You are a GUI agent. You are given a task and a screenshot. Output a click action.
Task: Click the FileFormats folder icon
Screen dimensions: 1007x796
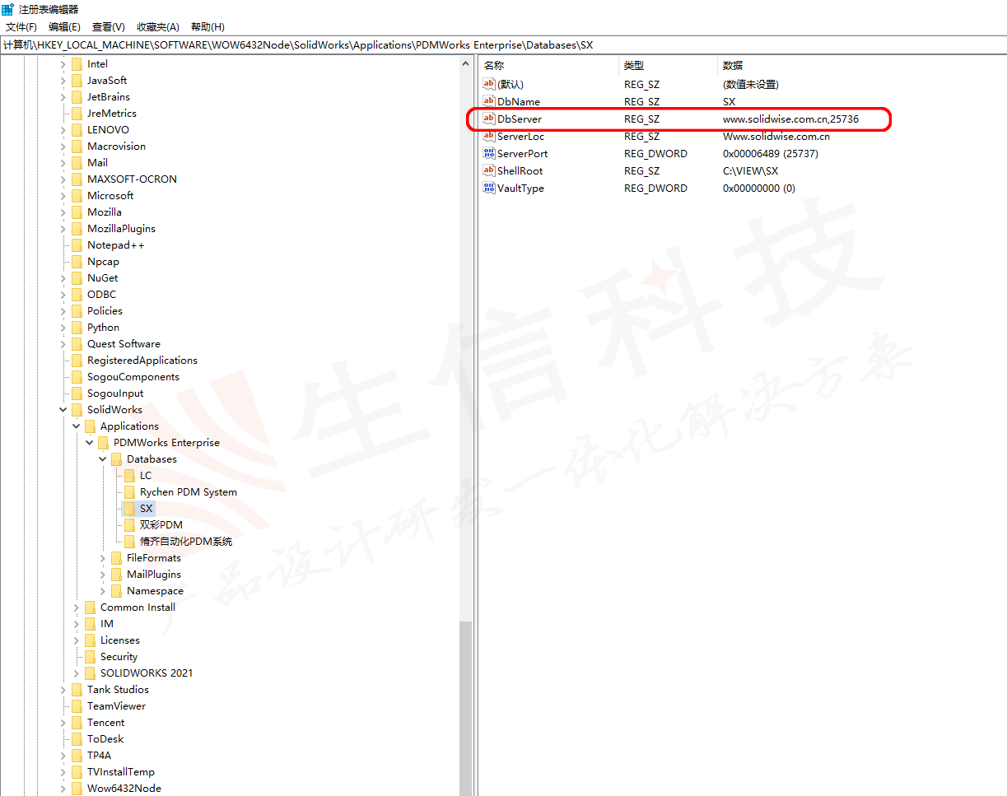117,558
